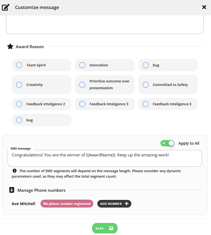
Task: Select the Innovation award reason
Action: [x=105, y=65]
